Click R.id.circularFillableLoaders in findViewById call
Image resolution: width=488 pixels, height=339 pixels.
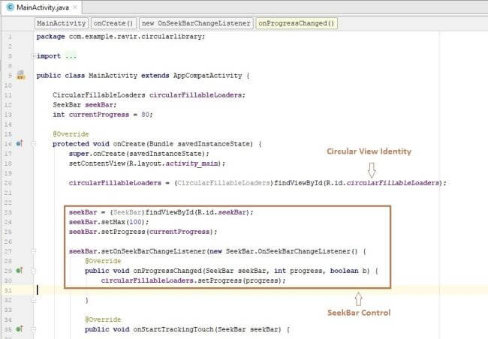click(382, 183)
